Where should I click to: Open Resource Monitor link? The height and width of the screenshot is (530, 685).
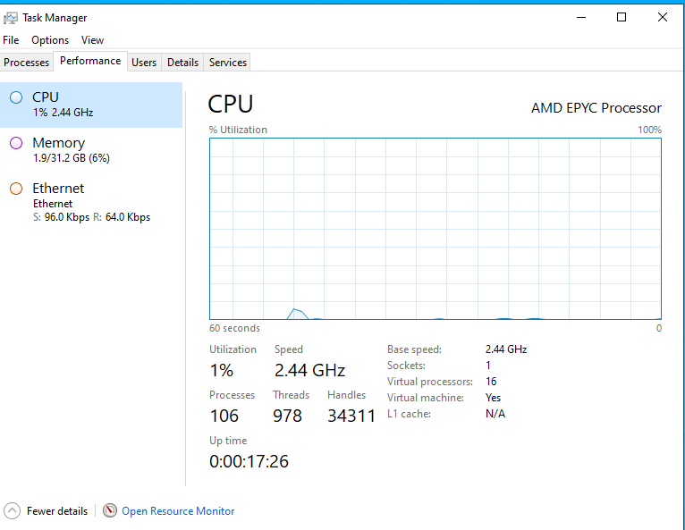(x=178, y=511)
